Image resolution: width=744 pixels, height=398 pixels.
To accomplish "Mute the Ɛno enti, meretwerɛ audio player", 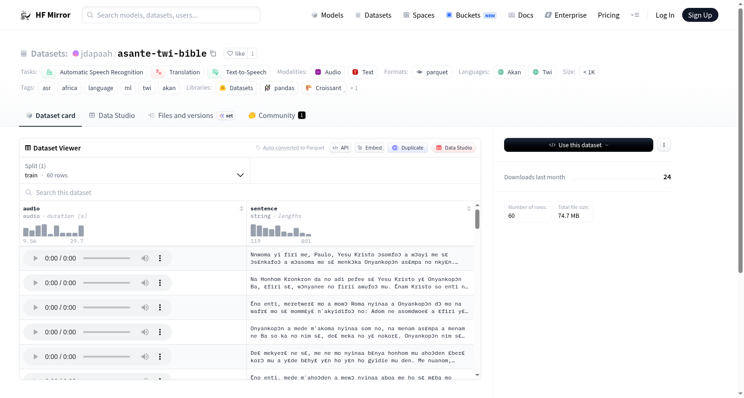I will [x=145, y=307].
